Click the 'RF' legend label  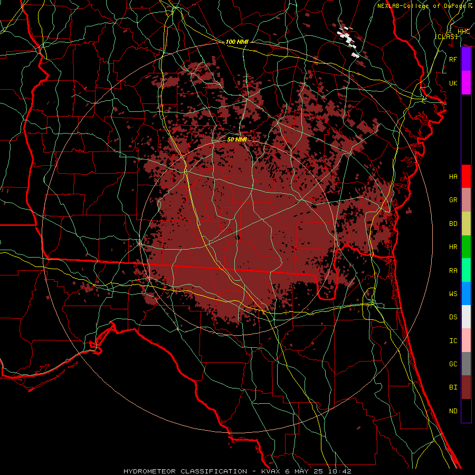(x=453, y=59)
